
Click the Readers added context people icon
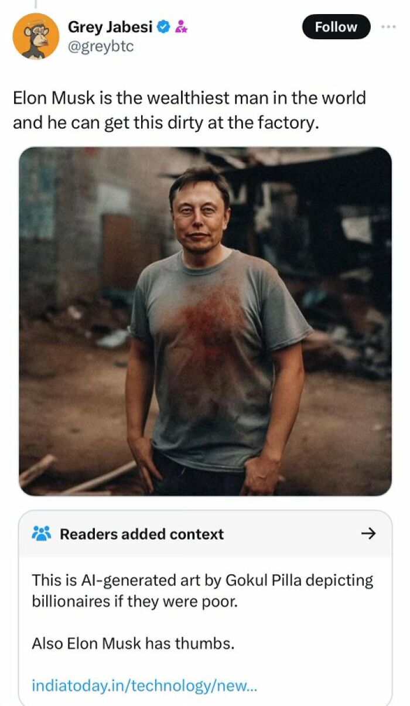pos(42,534)
